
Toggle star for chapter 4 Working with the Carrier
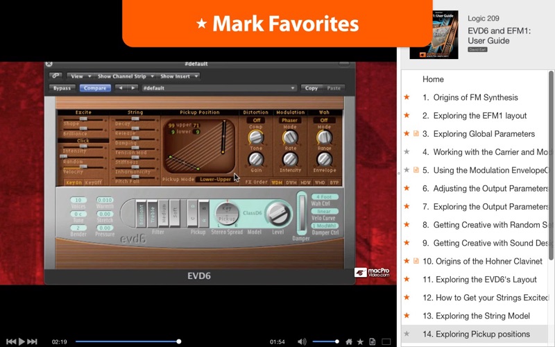click(x=407, y=152)
